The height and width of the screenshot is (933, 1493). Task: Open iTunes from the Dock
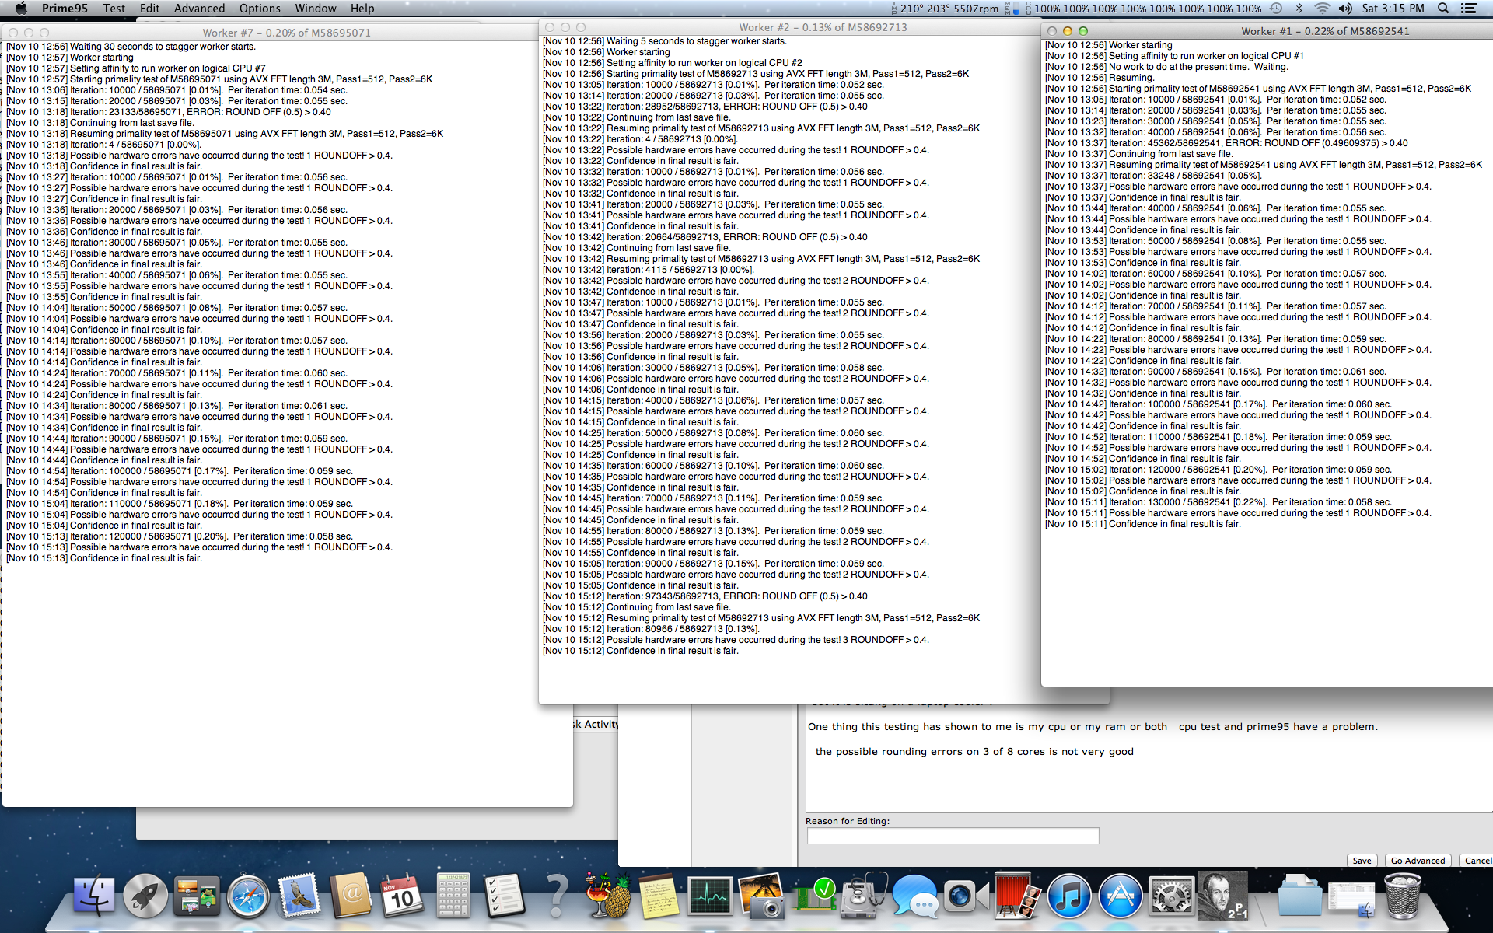click(x=1068, y=896)
